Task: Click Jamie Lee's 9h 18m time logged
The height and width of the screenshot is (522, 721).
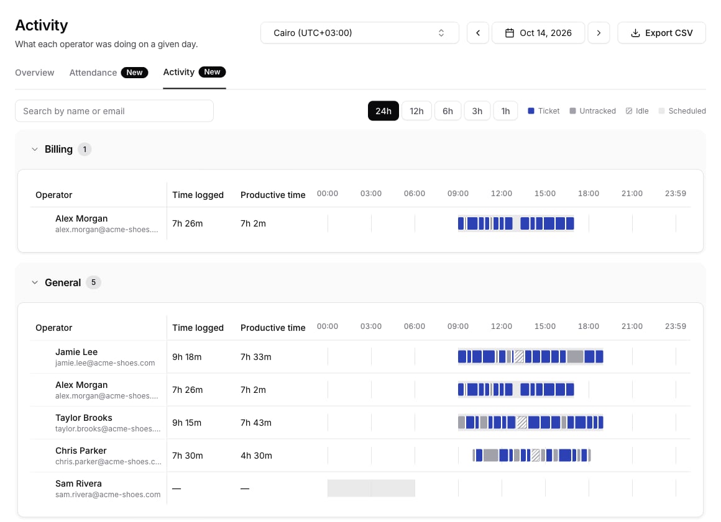Action: (x=186, y=357)
